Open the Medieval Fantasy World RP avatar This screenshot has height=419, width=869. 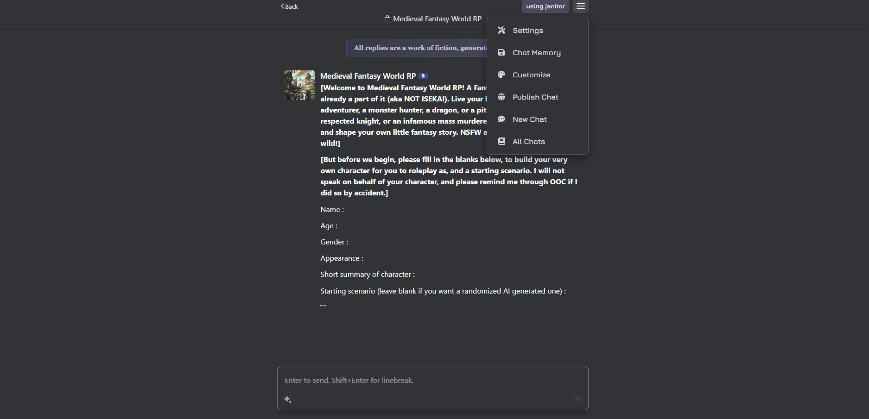tap(299, 85)
